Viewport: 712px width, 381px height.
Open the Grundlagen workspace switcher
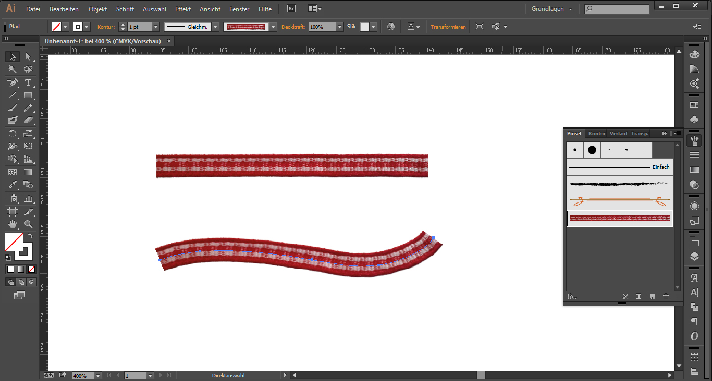click(x=551, y=9)
